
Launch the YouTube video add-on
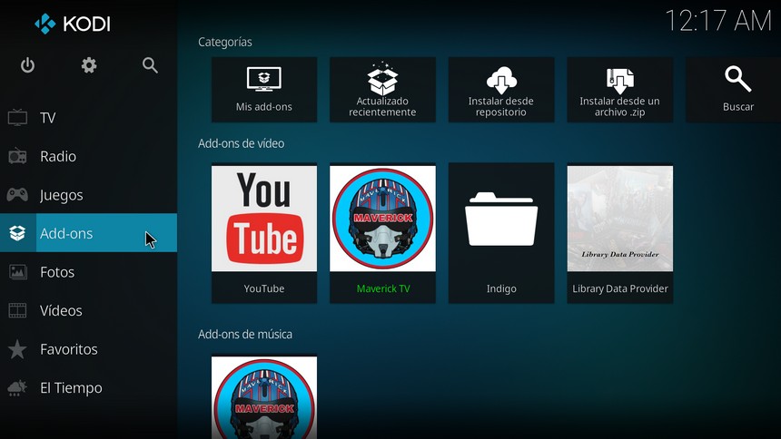[x=264, y=233]
